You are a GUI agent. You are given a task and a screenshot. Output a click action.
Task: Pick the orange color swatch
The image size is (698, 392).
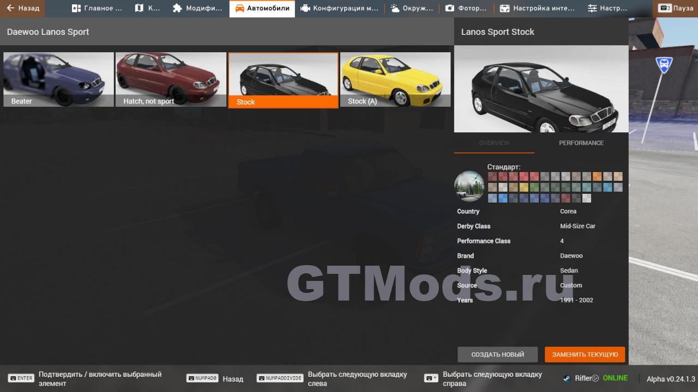[x=597, y=176]
